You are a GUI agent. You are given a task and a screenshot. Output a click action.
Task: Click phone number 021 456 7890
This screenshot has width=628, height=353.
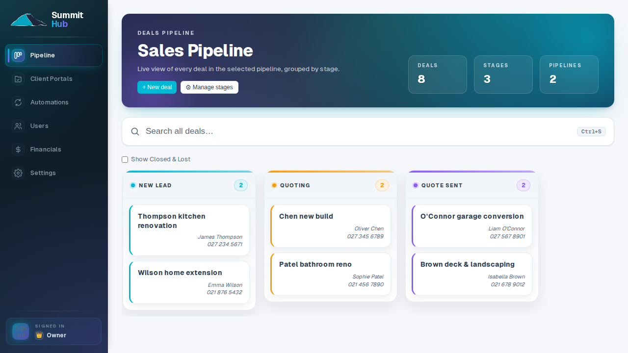pyautogui.click(x=366, y=284)
